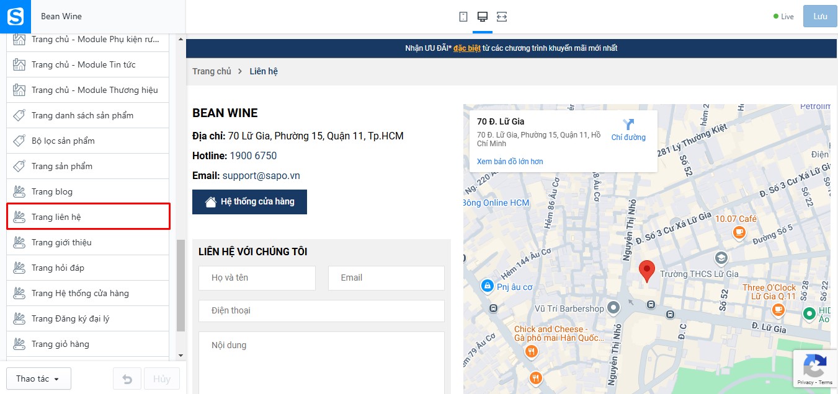Click icon next to Trang giỏ hàng
Viewport: 838px width, 394px height.
[x=19, y=344]
